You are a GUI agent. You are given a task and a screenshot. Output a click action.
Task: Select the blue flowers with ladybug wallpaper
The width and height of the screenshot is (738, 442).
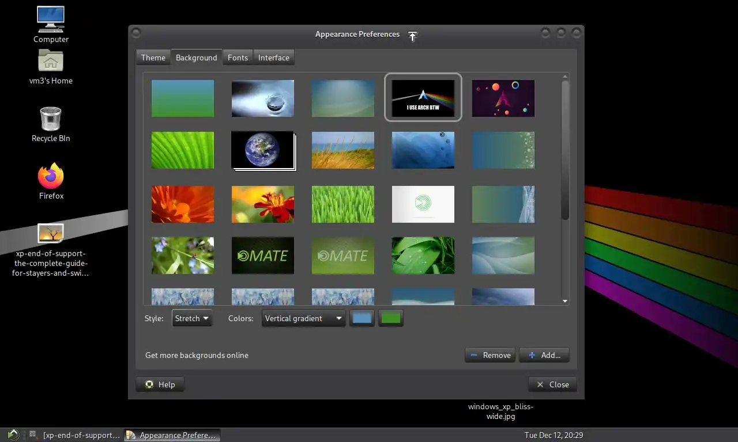click(183, 256)
